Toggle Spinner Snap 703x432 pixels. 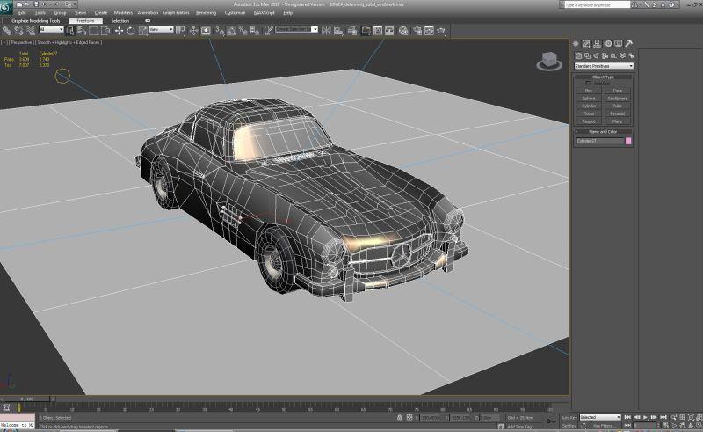coord(255,31)
